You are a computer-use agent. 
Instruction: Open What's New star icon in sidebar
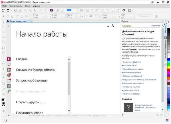pos(9,70)
